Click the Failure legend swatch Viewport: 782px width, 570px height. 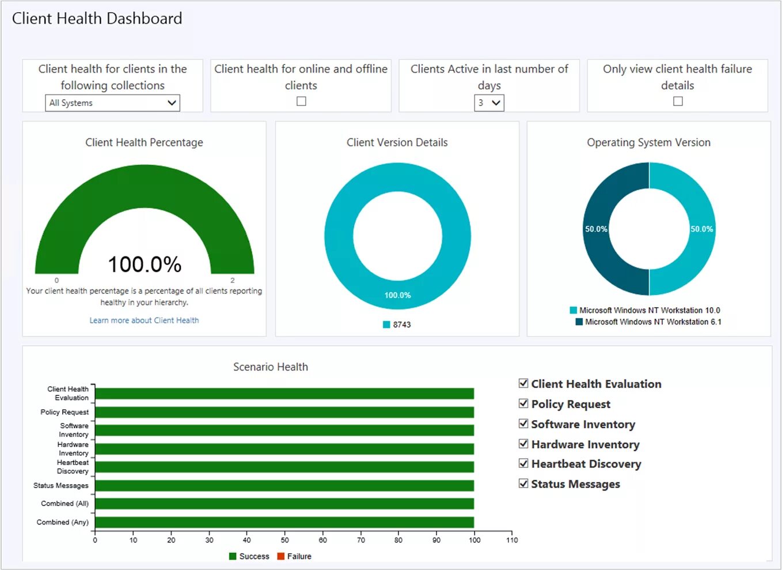(x=281, y=556)
